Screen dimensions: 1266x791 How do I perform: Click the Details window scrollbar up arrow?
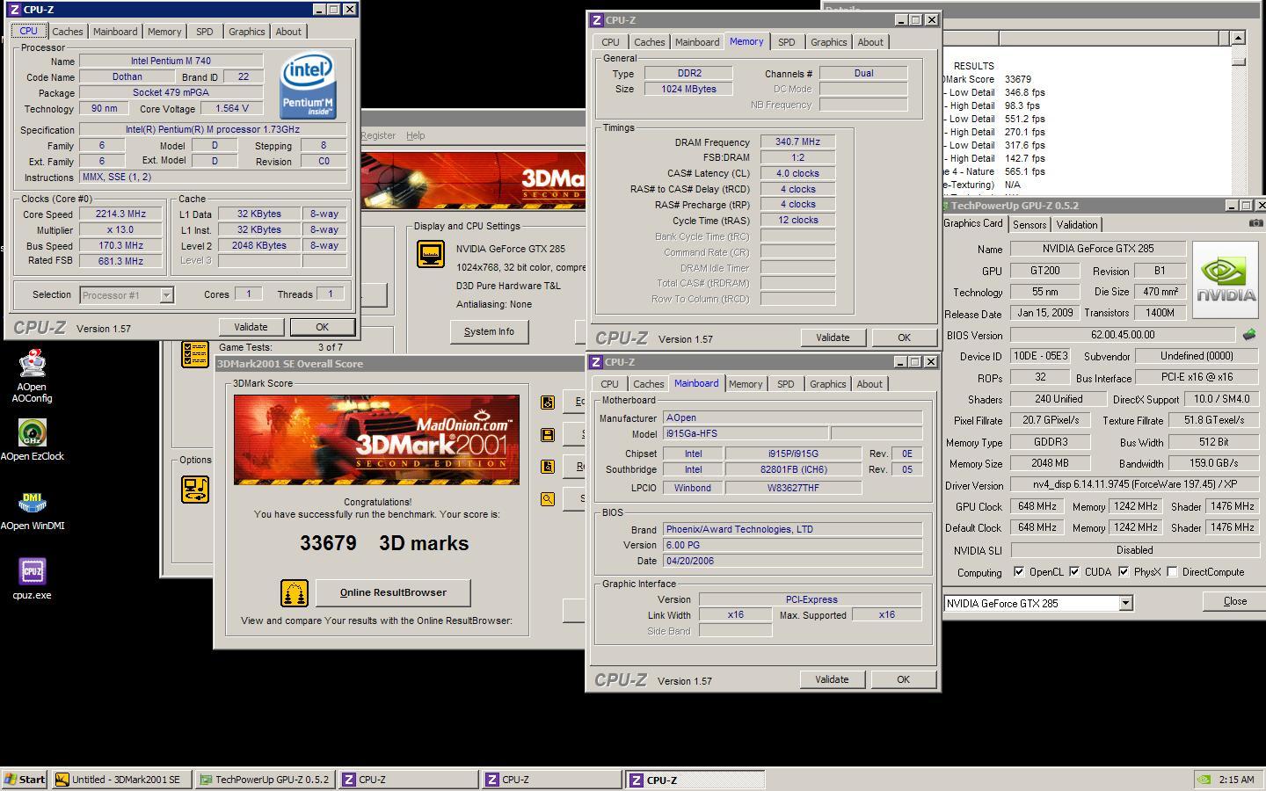tap(1238, 38)
